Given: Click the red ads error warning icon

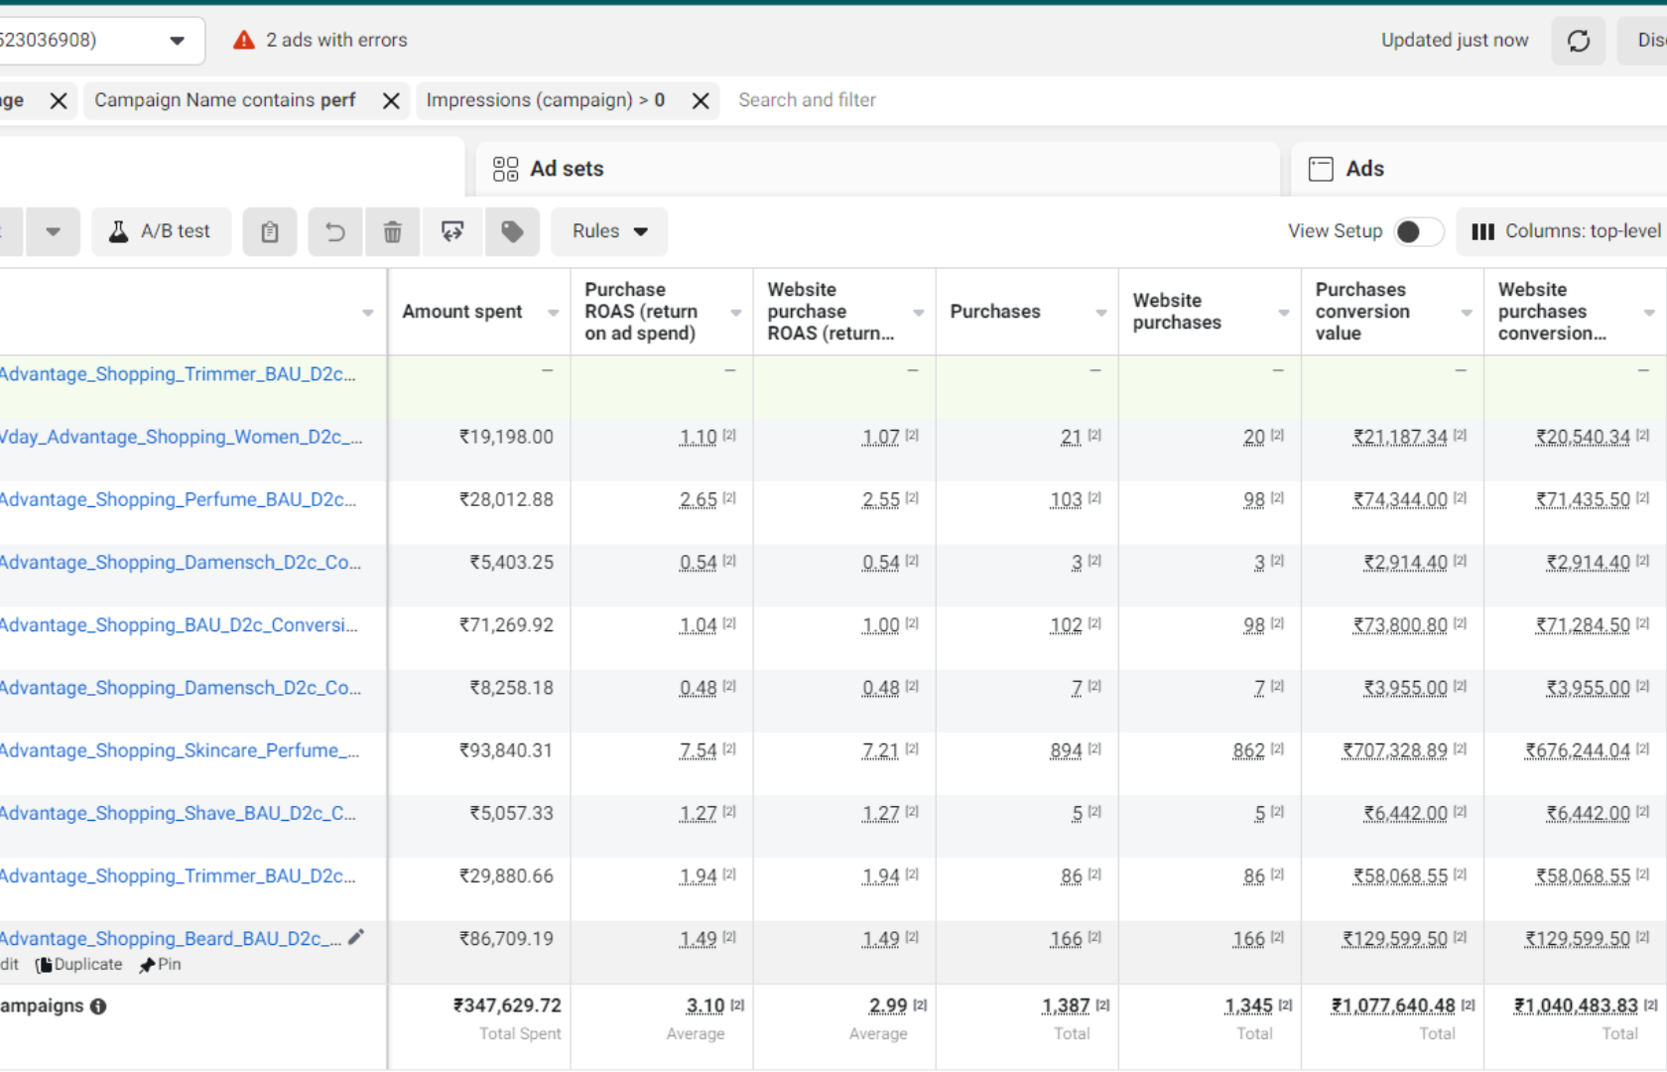Looking at the screenshot, I should [244, 41].
